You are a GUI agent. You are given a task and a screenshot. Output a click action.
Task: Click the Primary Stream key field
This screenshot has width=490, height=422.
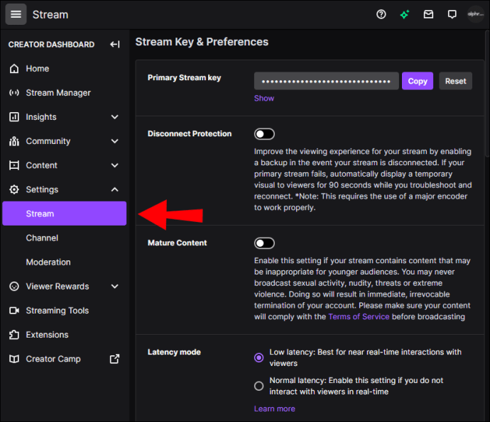tap(327, 81)
